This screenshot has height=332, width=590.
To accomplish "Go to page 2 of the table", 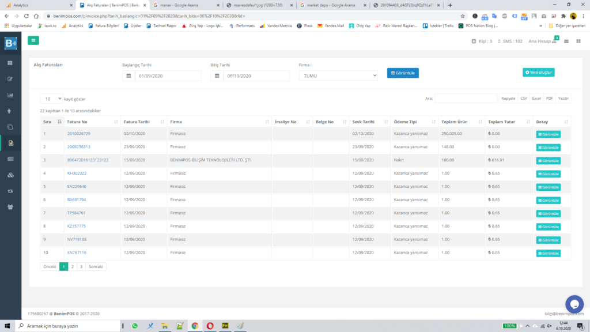I will (73, 266).
